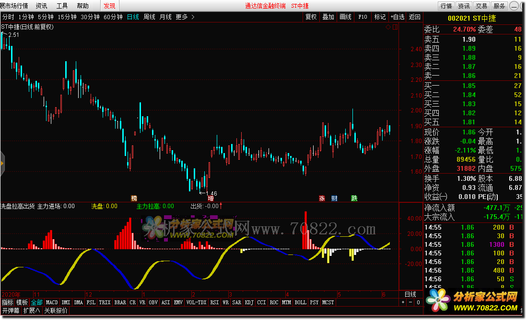Open the 展市场行情 menu

[x=14, y=6]
